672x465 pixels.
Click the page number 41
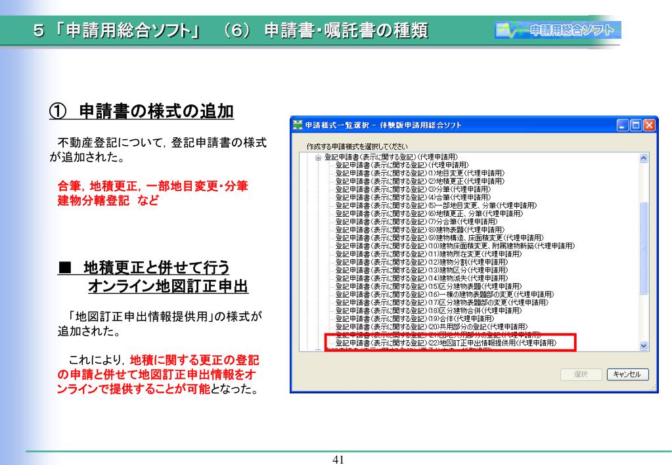click(338, 460)
